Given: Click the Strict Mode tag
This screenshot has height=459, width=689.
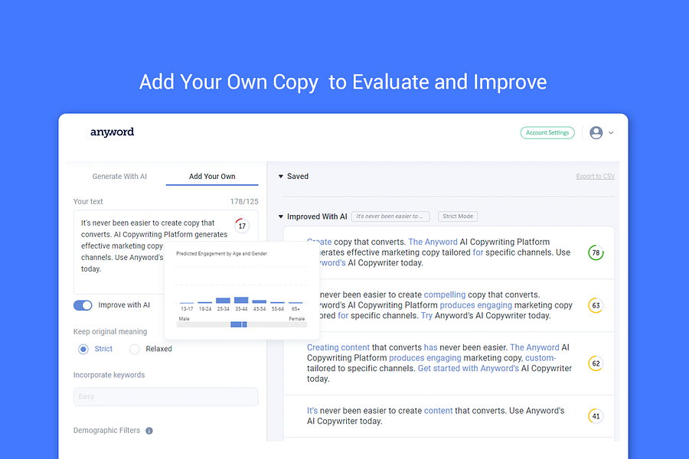Looking at the screenshot, I should coord(458,216).
